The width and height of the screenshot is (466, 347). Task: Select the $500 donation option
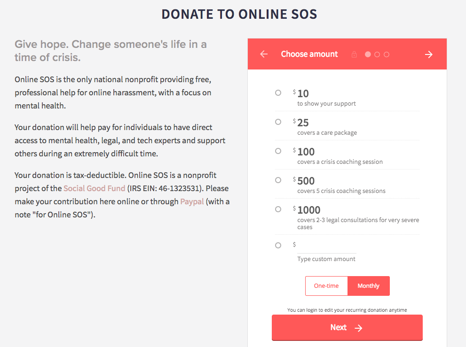click(278, 180)
